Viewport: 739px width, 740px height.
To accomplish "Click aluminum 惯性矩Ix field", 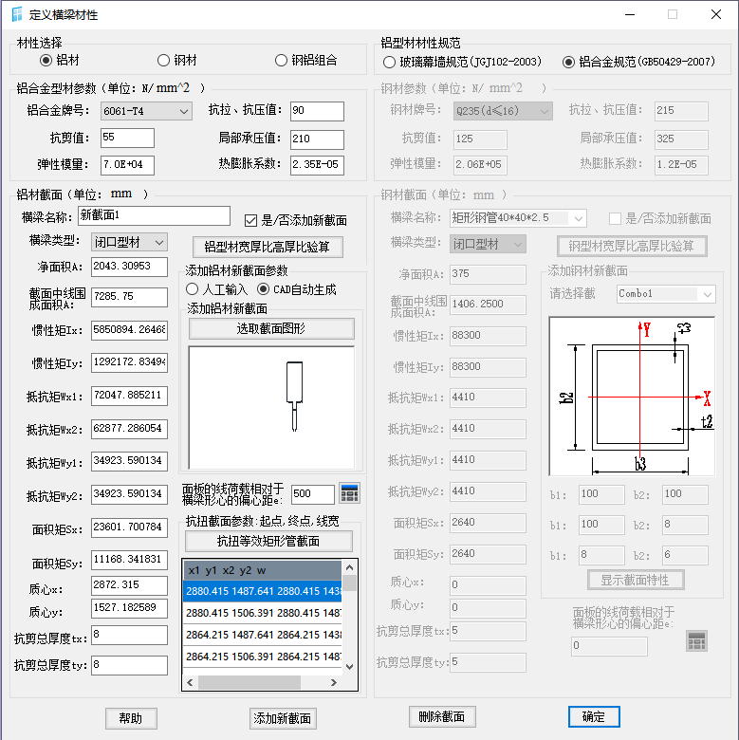I will click(x=129, y=330).
